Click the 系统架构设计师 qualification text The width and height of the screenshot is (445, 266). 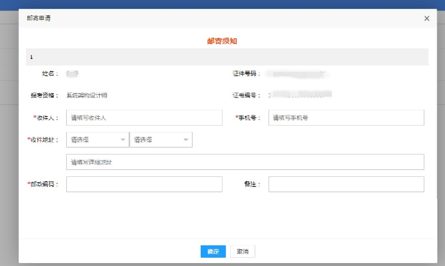click(87, 94)
